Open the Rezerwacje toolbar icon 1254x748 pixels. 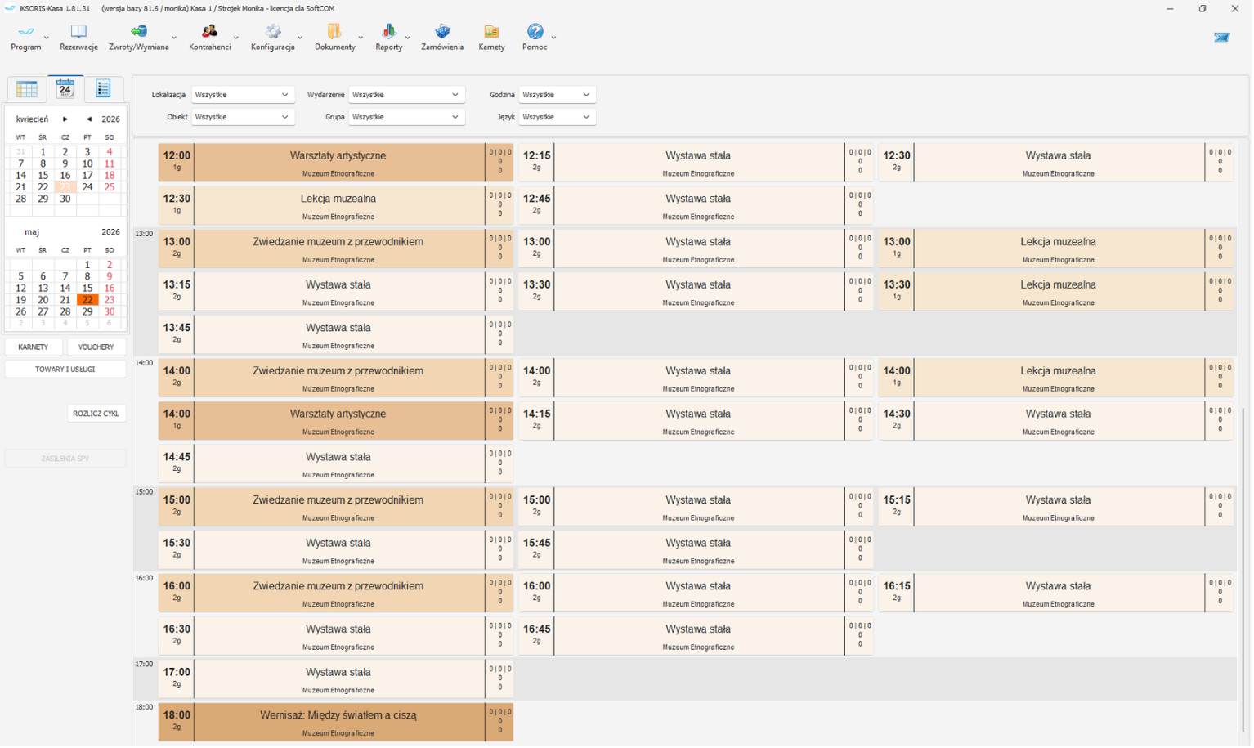[x=78, y=32]
